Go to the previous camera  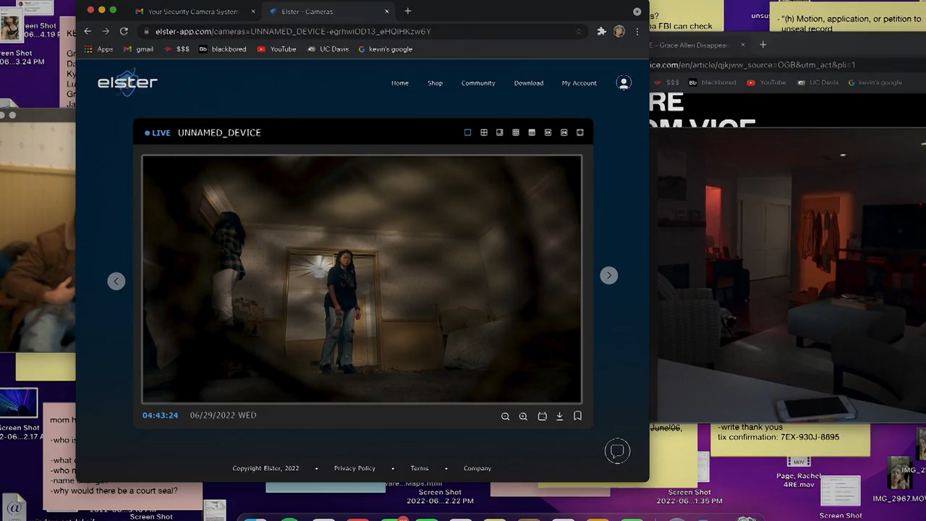click(x=116, y=281)
